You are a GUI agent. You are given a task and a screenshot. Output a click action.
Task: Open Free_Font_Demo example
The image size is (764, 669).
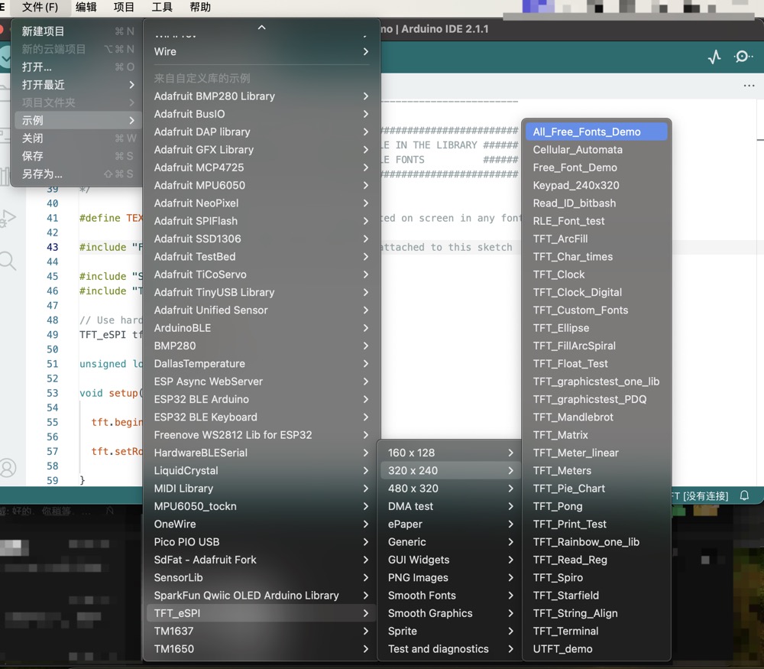click(597, 167)
